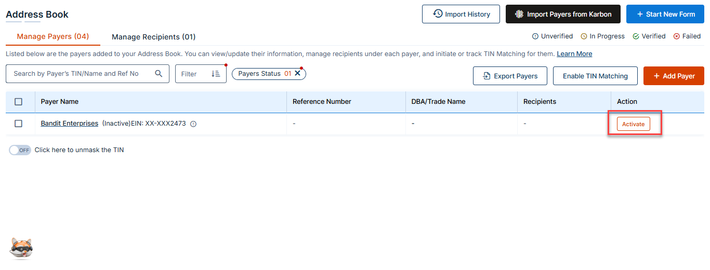Click the Payer Name column header
Screen dimensions: 710x270
[60, 102]
